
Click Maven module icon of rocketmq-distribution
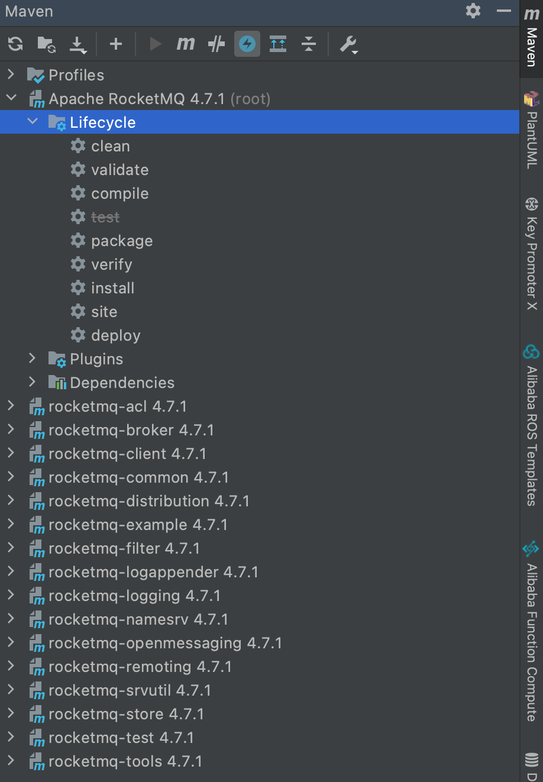(x=37, y=502)
